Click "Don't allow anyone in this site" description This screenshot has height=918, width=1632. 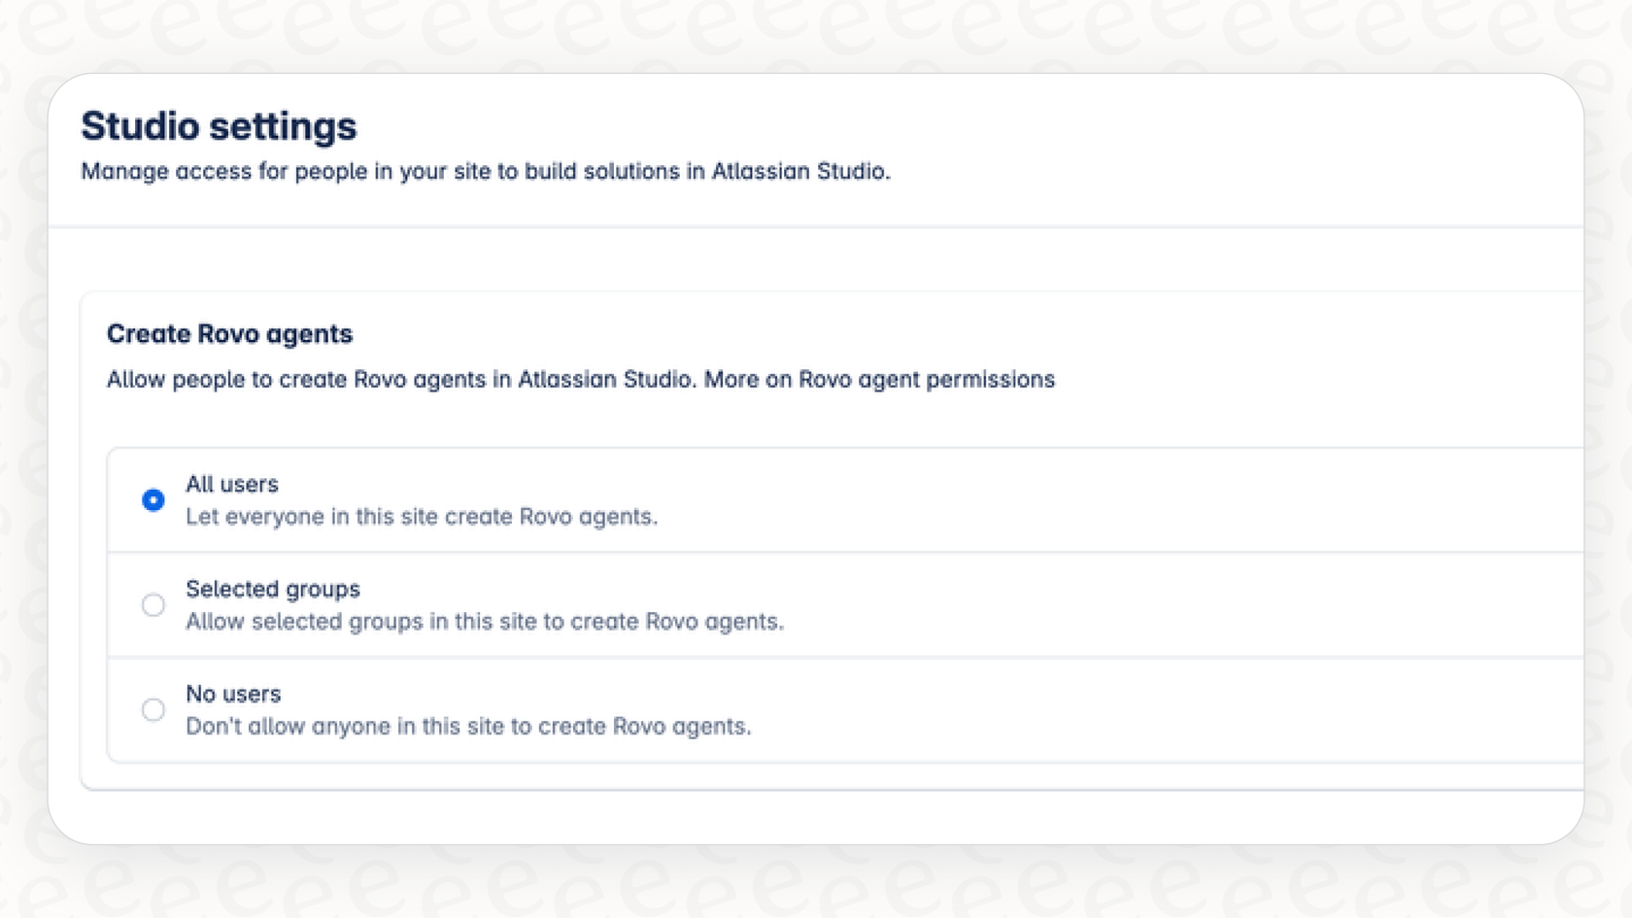click(x=467, y=727)
